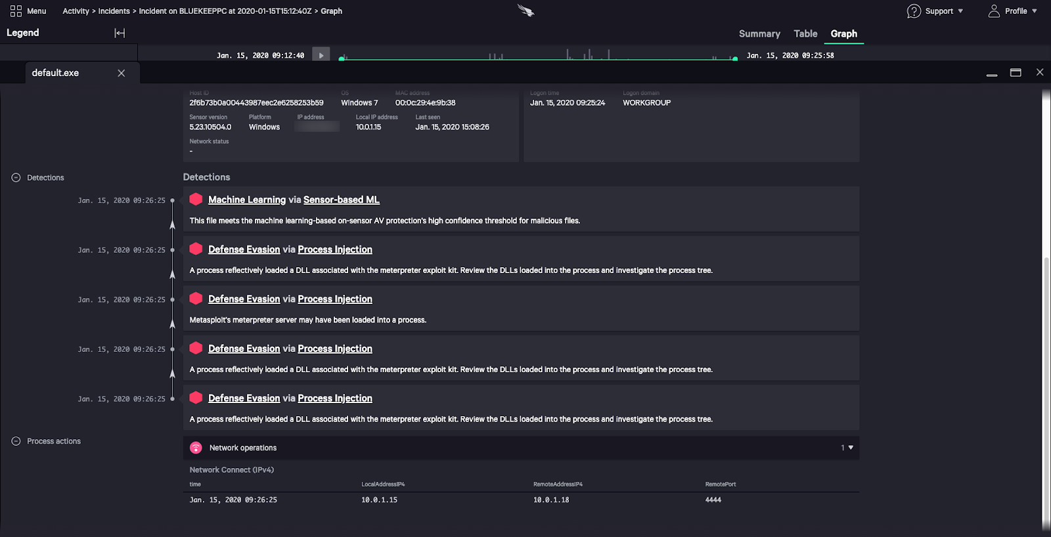This screenshot has width=1051, height=537.
Task: Click the Machine Learning detection severity hexagon
Action: [196, 200]
